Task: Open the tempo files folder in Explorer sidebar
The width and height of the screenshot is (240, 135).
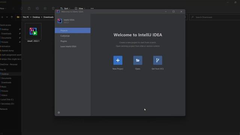Action: click(x=11, y=59)
